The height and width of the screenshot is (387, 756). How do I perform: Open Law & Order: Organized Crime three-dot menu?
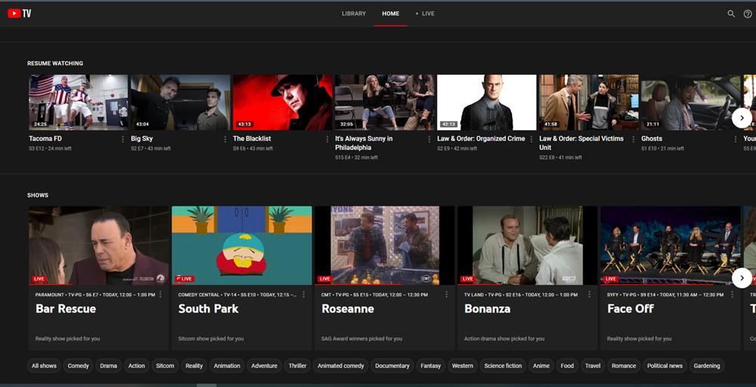[531, 139]
